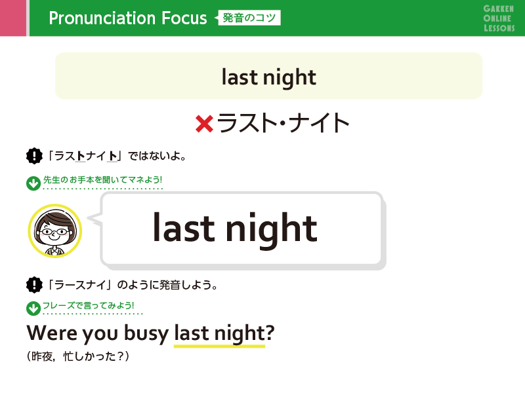Image resolution: width=525 pixels, height=393 pixels.
Task: Click the ラストナイト ではないよ note
Action: (117, 156)
